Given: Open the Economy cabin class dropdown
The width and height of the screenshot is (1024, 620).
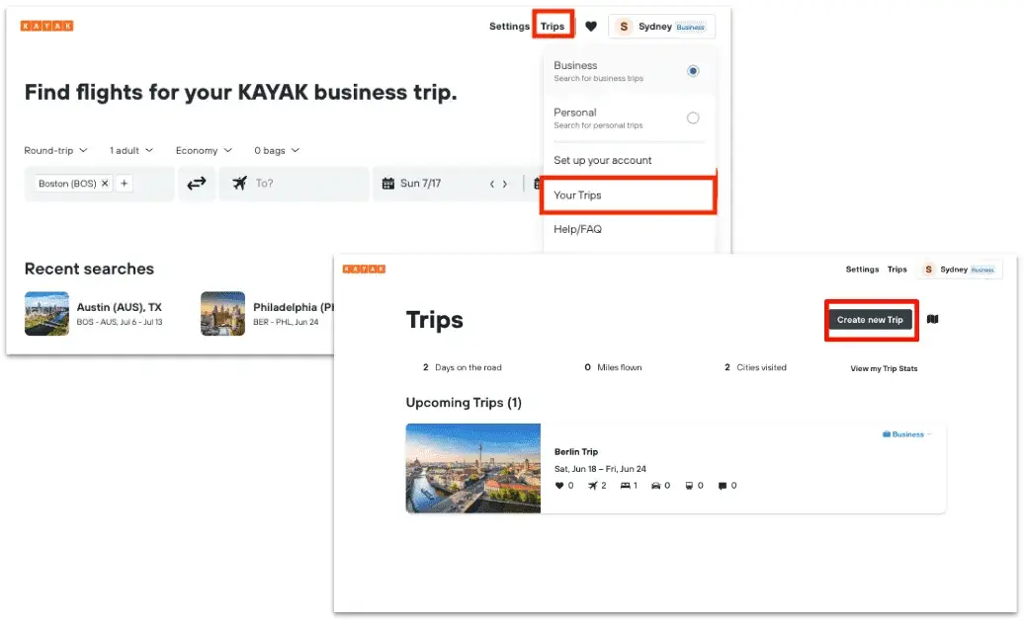Looking at the screenshot, I should point(204,151).
